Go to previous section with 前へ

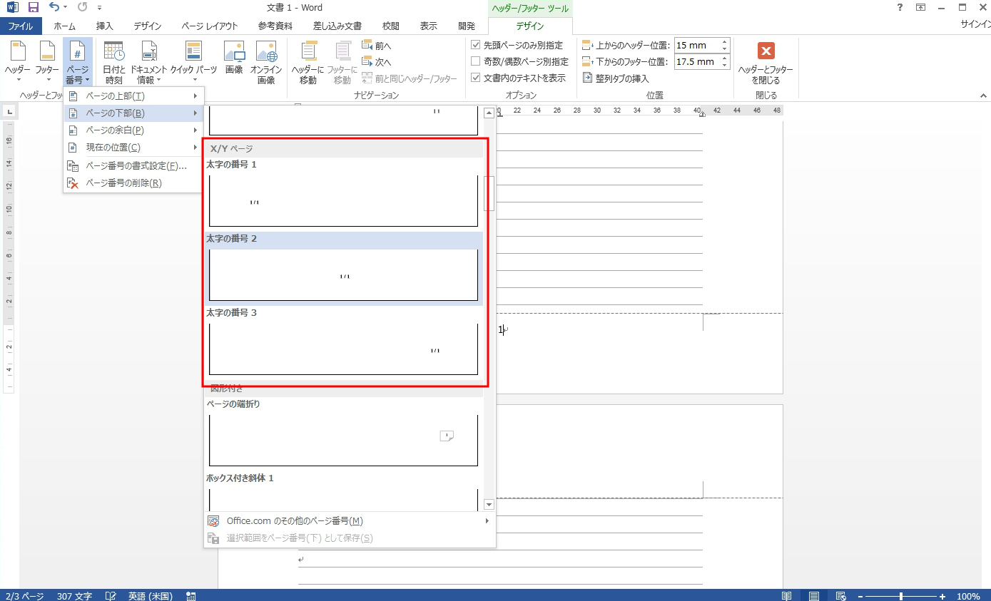click(x=376, y=46)
